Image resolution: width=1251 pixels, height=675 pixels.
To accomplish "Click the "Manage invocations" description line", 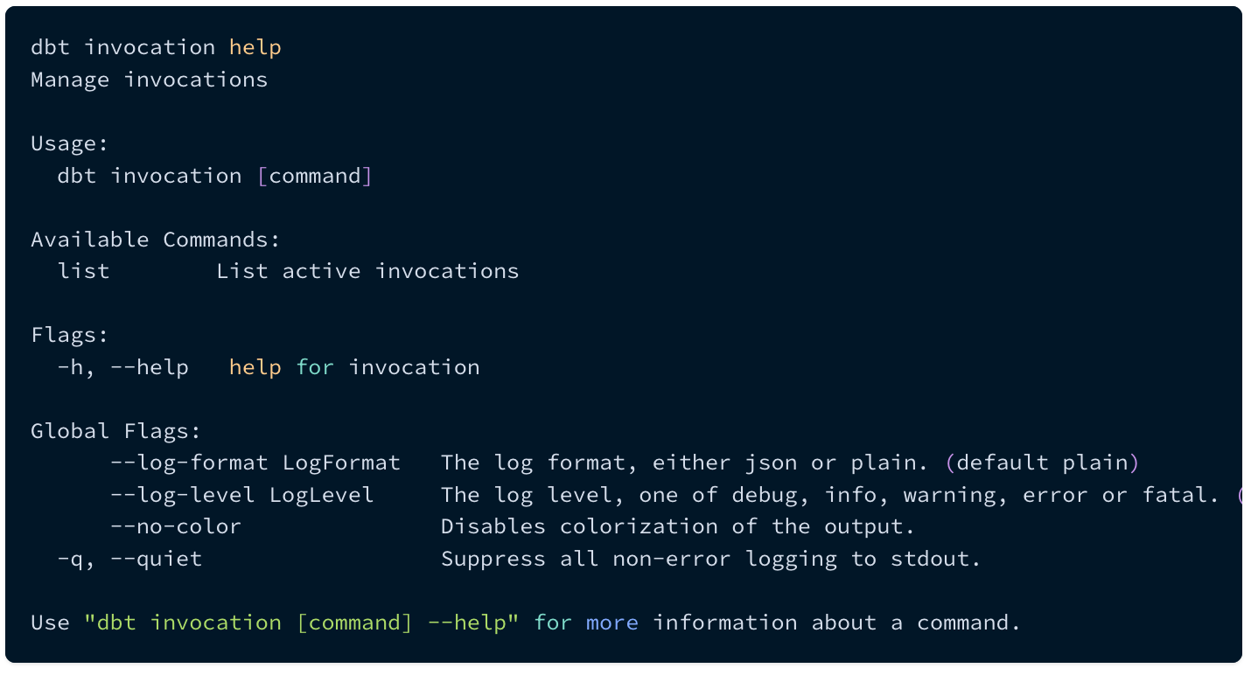I will (149, 80).
